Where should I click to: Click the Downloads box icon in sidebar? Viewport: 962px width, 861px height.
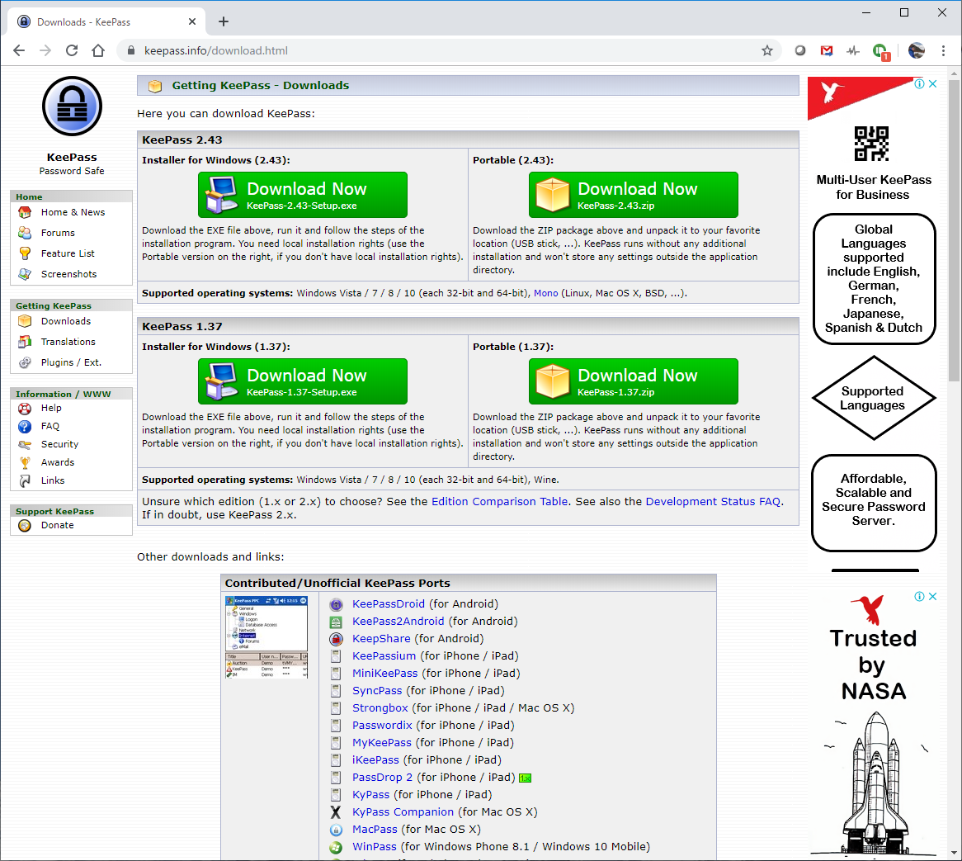click(25, 321)
